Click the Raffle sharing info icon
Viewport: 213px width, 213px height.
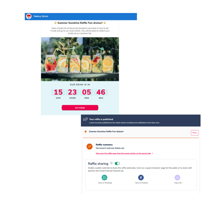[x=111, y=163]
